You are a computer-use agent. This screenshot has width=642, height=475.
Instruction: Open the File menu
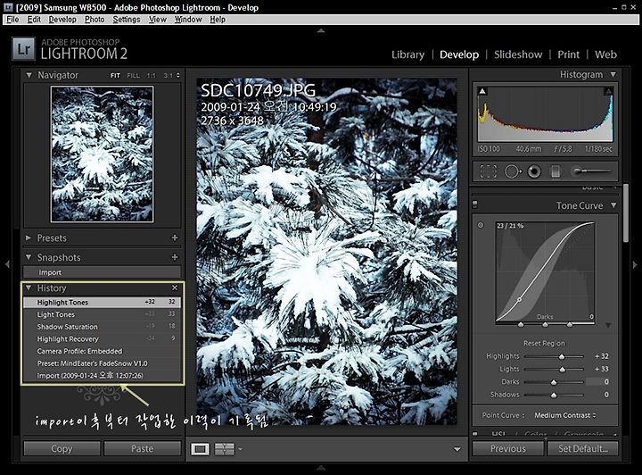point(12,20)
